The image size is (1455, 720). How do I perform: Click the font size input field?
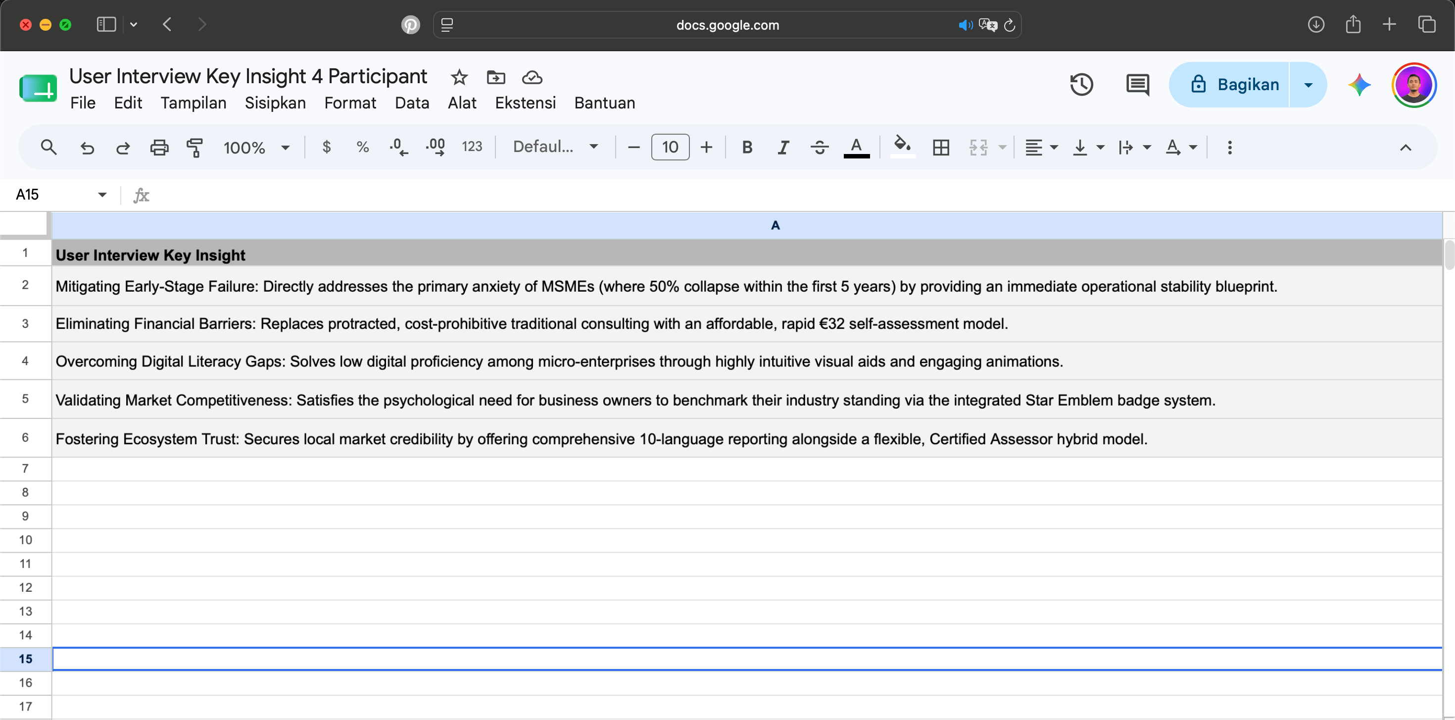click(x=670, y=148)
